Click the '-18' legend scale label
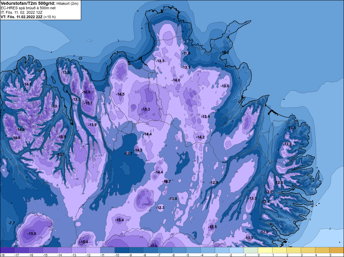344x257 pixels. point(2,255)
